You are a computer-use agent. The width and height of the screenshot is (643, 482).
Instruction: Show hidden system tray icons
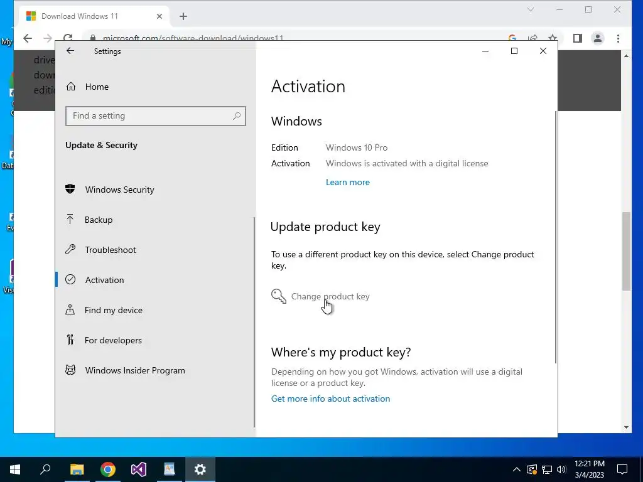pos(517,469)
